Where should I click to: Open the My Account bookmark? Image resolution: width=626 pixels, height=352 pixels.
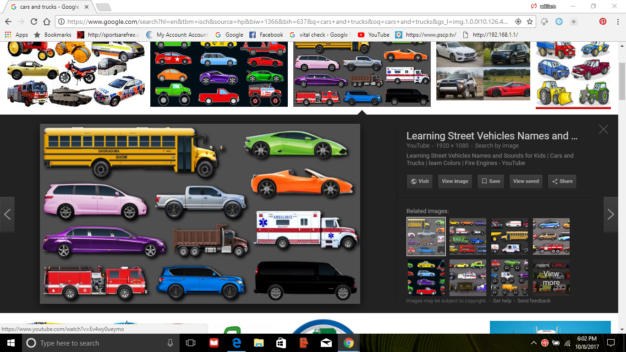click(x=177, y=35)
